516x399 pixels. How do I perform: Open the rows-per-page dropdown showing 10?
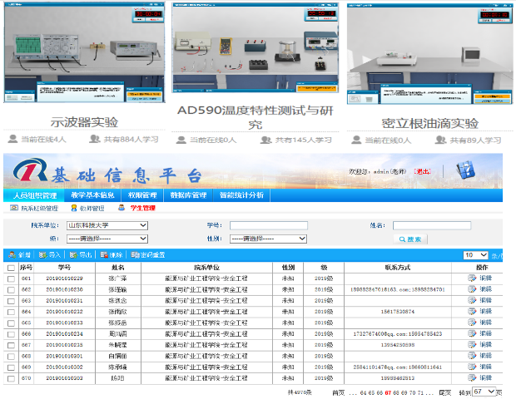tap(475, 255)
